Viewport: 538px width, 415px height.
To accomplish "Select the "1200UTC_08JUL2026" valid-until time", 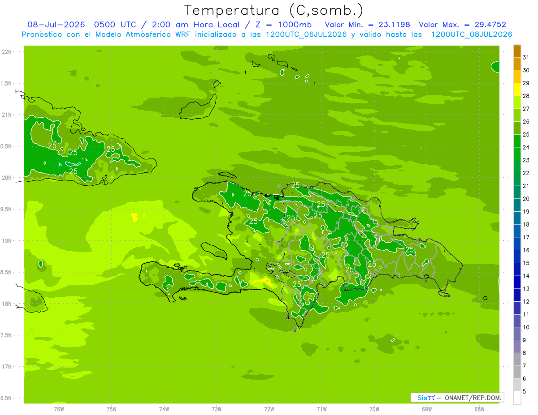I will pyautogui.click(x=472, y=34).
